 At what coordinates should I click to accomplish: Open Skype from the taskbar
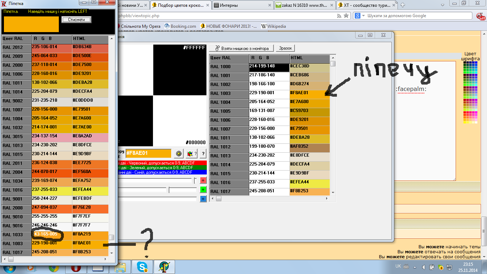[143, 267]
